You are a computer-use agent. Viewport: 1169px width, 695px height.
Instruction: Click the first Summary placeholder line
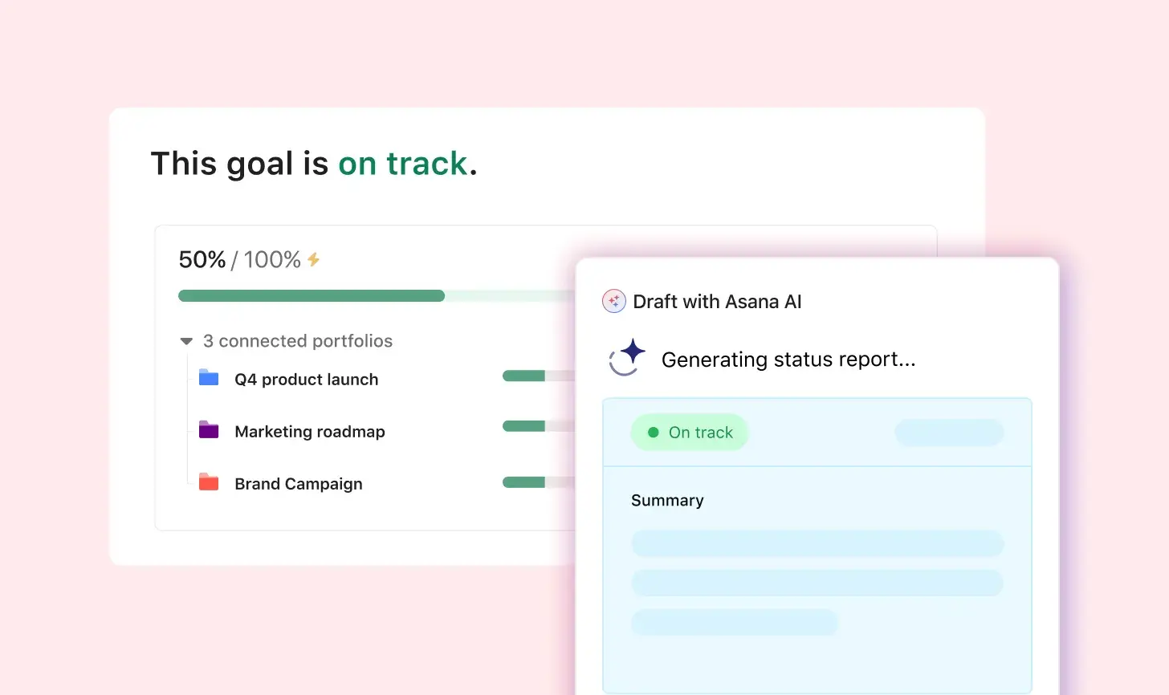[x=817, y=543]
